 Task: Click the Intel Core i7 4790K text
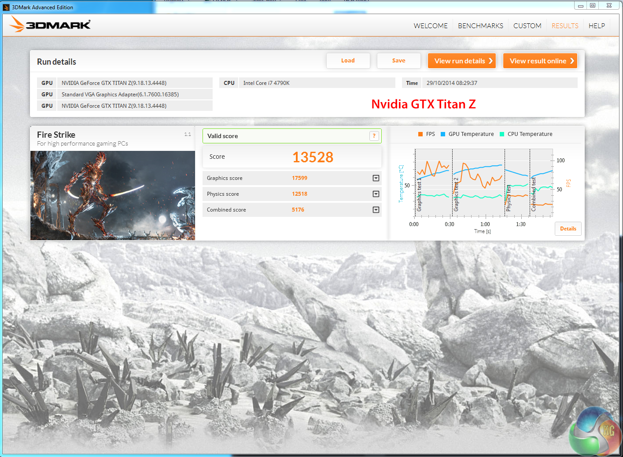[x=266, y=83]
